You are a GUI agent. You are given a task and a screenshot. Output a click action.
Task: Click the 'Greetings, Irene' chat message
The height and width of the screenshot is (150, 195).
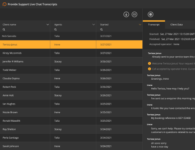point(160,79)
